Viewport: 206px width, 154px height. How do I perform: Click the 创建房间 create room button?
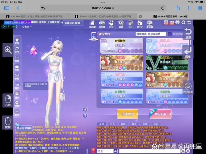tap(128, 114)
